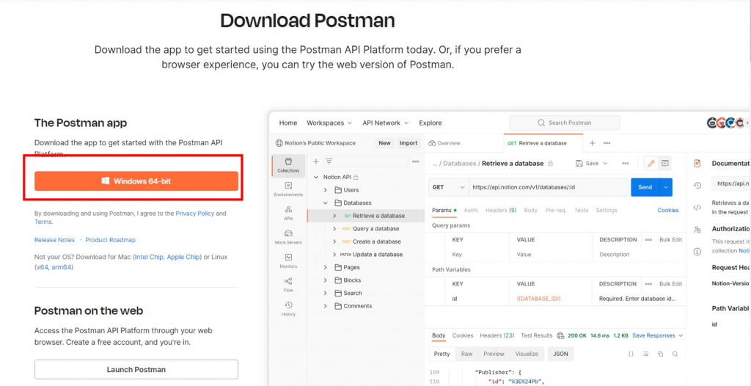Click Bulk Edit in Query params

coord(670,239)
